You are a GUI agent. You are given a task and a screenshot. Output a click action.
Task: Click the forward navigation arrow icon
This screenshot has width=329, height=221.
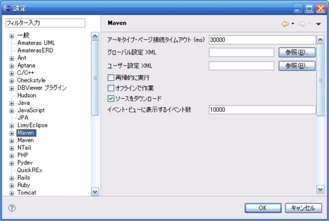click(x=301, y=24)
